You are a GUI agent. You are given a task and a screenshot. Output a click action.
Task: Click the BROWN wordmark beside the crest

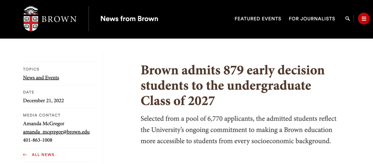click(x=59, y=19)
